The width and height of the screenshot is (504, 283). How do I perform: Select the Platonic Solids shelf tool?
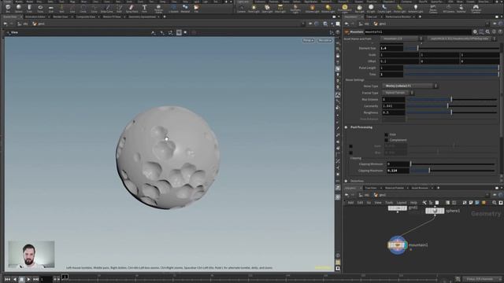tap(158, 8)
